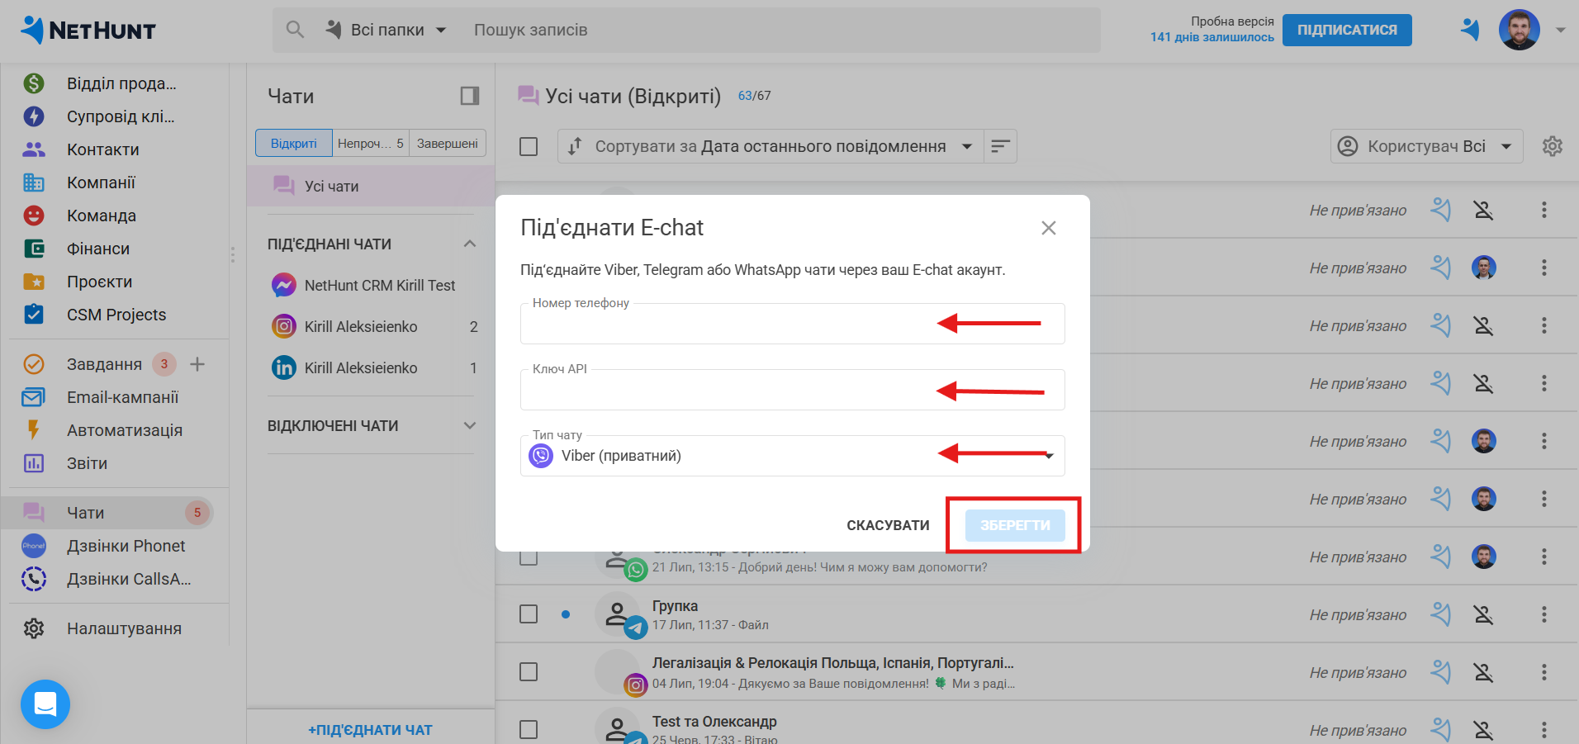Open the chat settings gear icon

tap(1552, 146)
